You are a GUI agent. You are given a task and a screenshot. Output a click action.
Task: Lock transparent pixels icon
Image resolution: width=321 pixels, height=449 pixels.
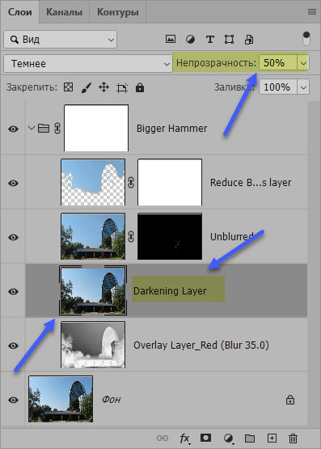pos(68,87)
